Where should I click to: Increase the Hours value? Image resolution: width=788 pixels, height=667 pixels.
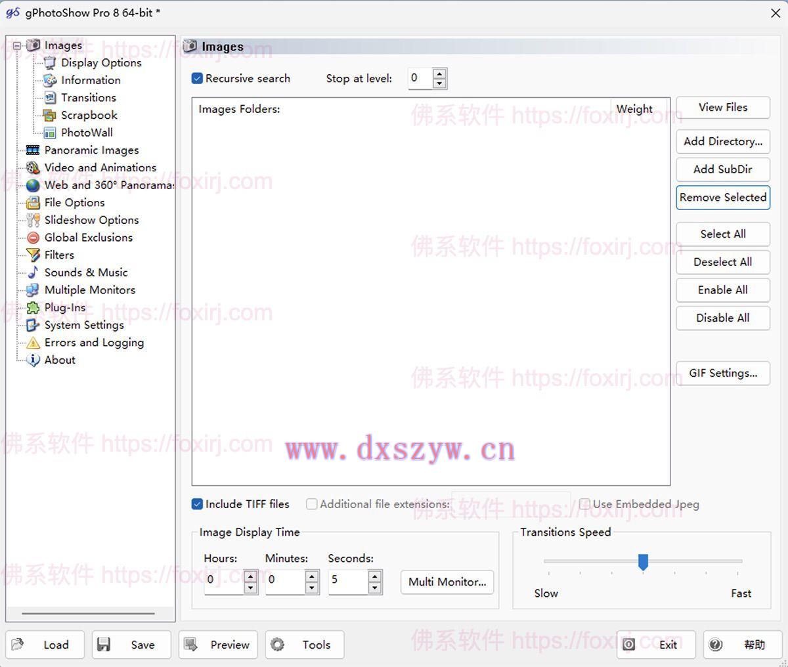pyautogui.click(x=250, y=576)
